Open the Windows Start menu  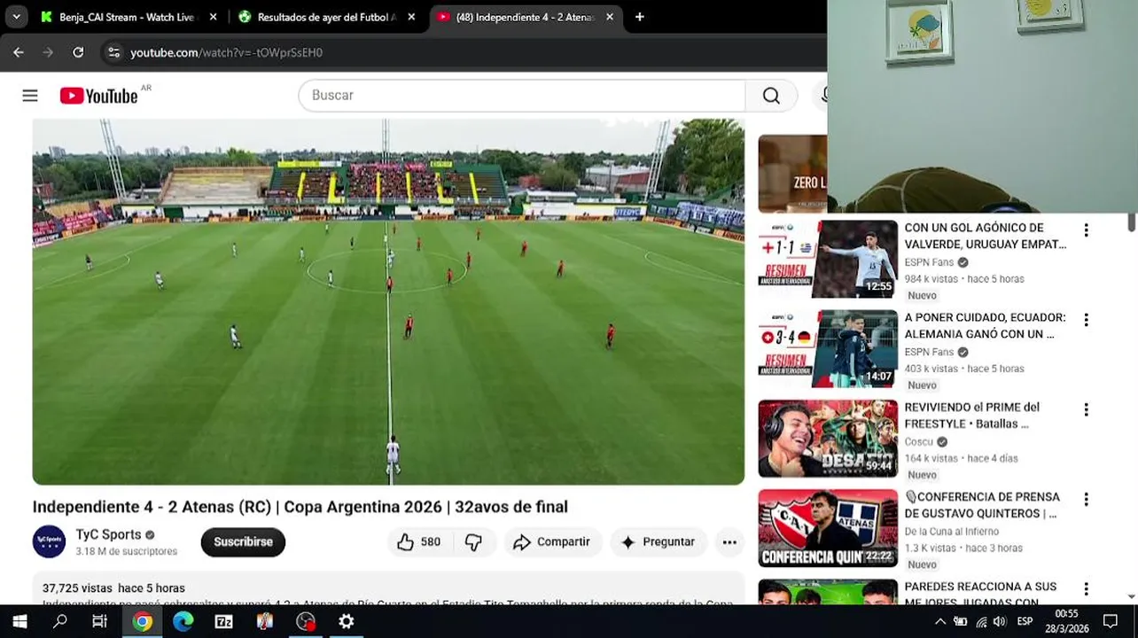pos(19,621)
